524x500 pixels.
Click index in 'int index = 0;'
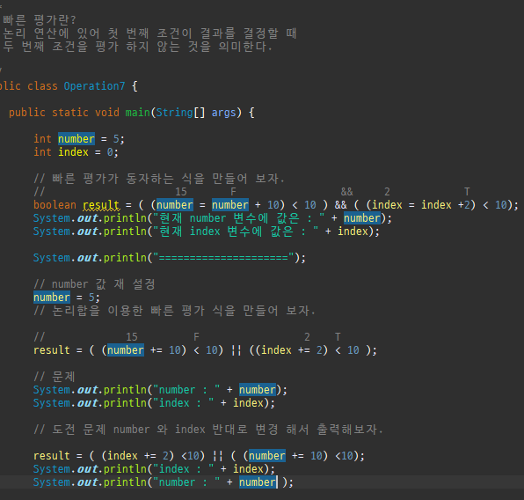73,152
